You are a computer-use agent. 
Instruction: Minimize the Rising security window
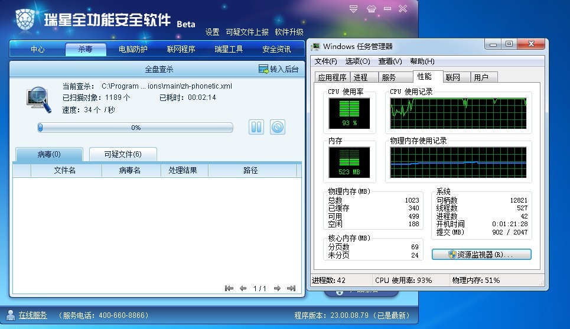[387, 9]
